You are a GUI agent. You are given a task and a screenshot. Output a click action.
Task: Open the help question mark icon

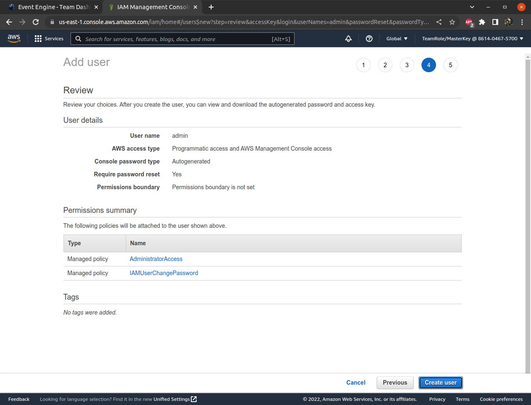pos(369,39)
